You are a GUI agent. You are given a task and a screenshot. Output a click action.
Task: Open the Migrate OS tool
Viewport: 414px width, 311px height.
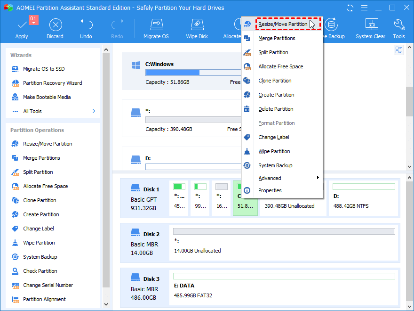156,29
